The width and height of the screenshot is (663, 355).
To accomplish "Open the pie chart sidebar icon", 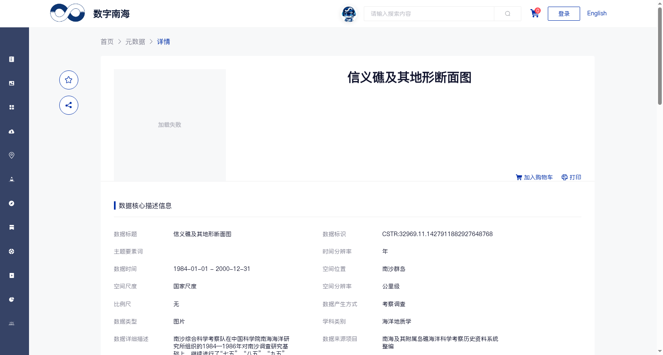I will 12,299.
